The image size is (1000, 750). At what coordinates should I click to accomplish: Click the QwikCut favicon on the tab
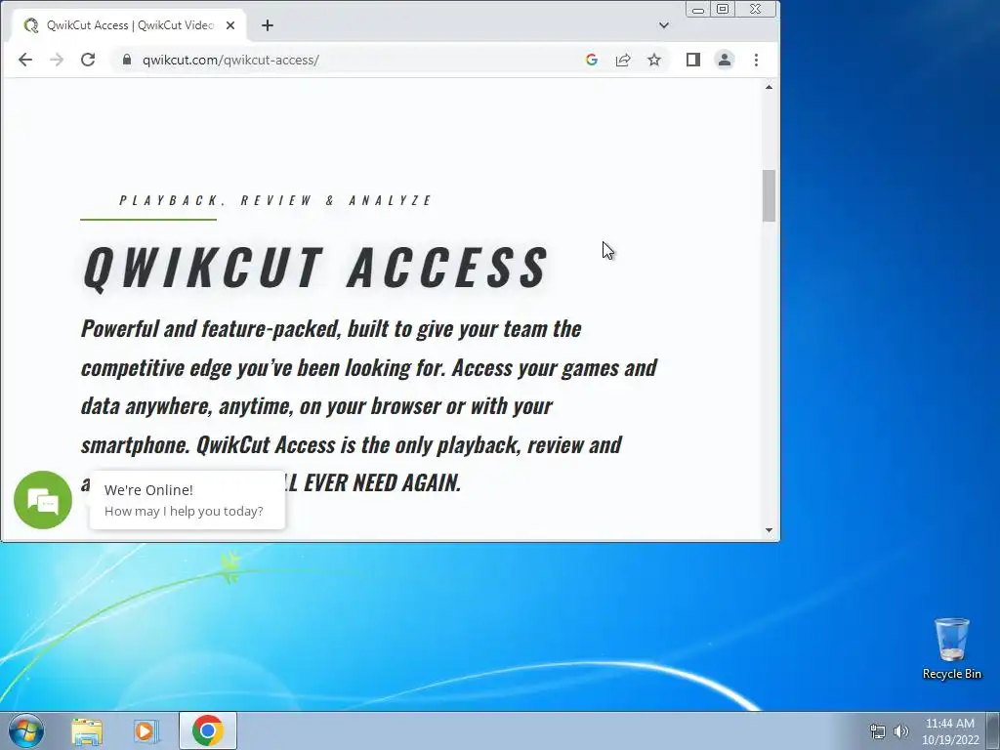30,25
